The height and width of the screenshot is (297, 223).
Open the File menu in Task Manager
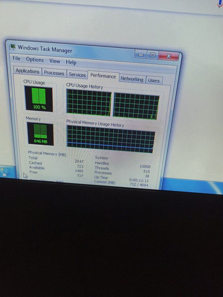[x=16, y=58]
